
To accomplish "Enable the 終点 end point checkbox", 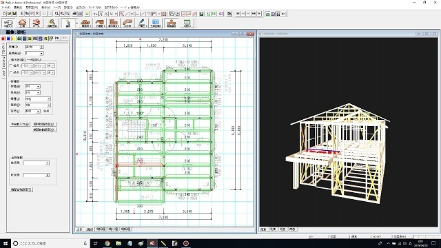I will pos(11,72).
